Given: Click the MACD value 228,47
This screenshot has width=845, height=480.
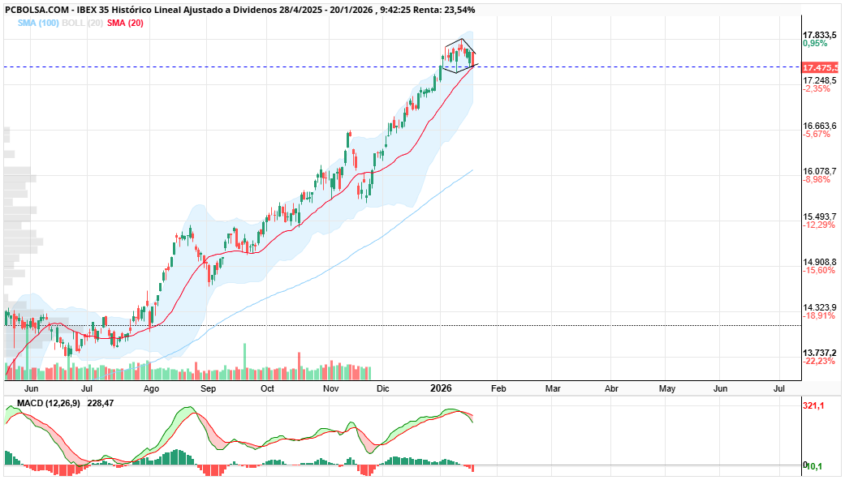Looking at the screenshot, I should coord(101,403).
